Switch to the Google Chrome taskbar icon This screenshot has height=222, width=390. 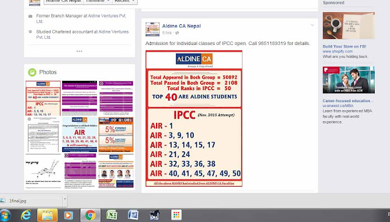90,215
